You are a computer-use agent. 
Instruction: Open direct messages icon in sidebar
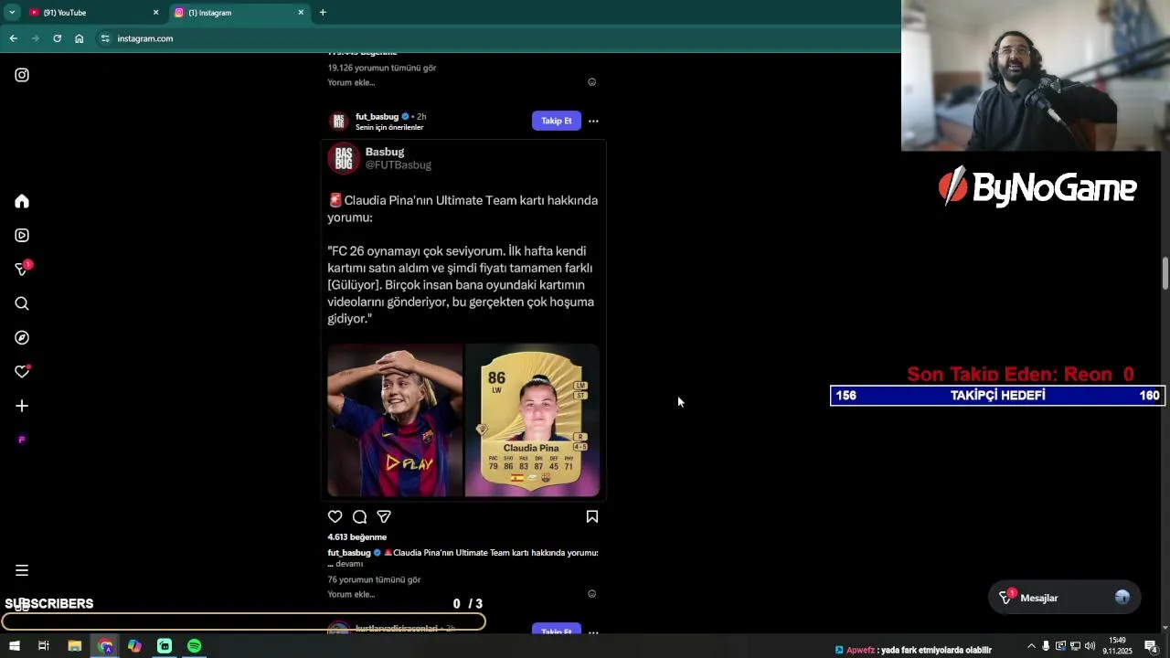(22, 269)
